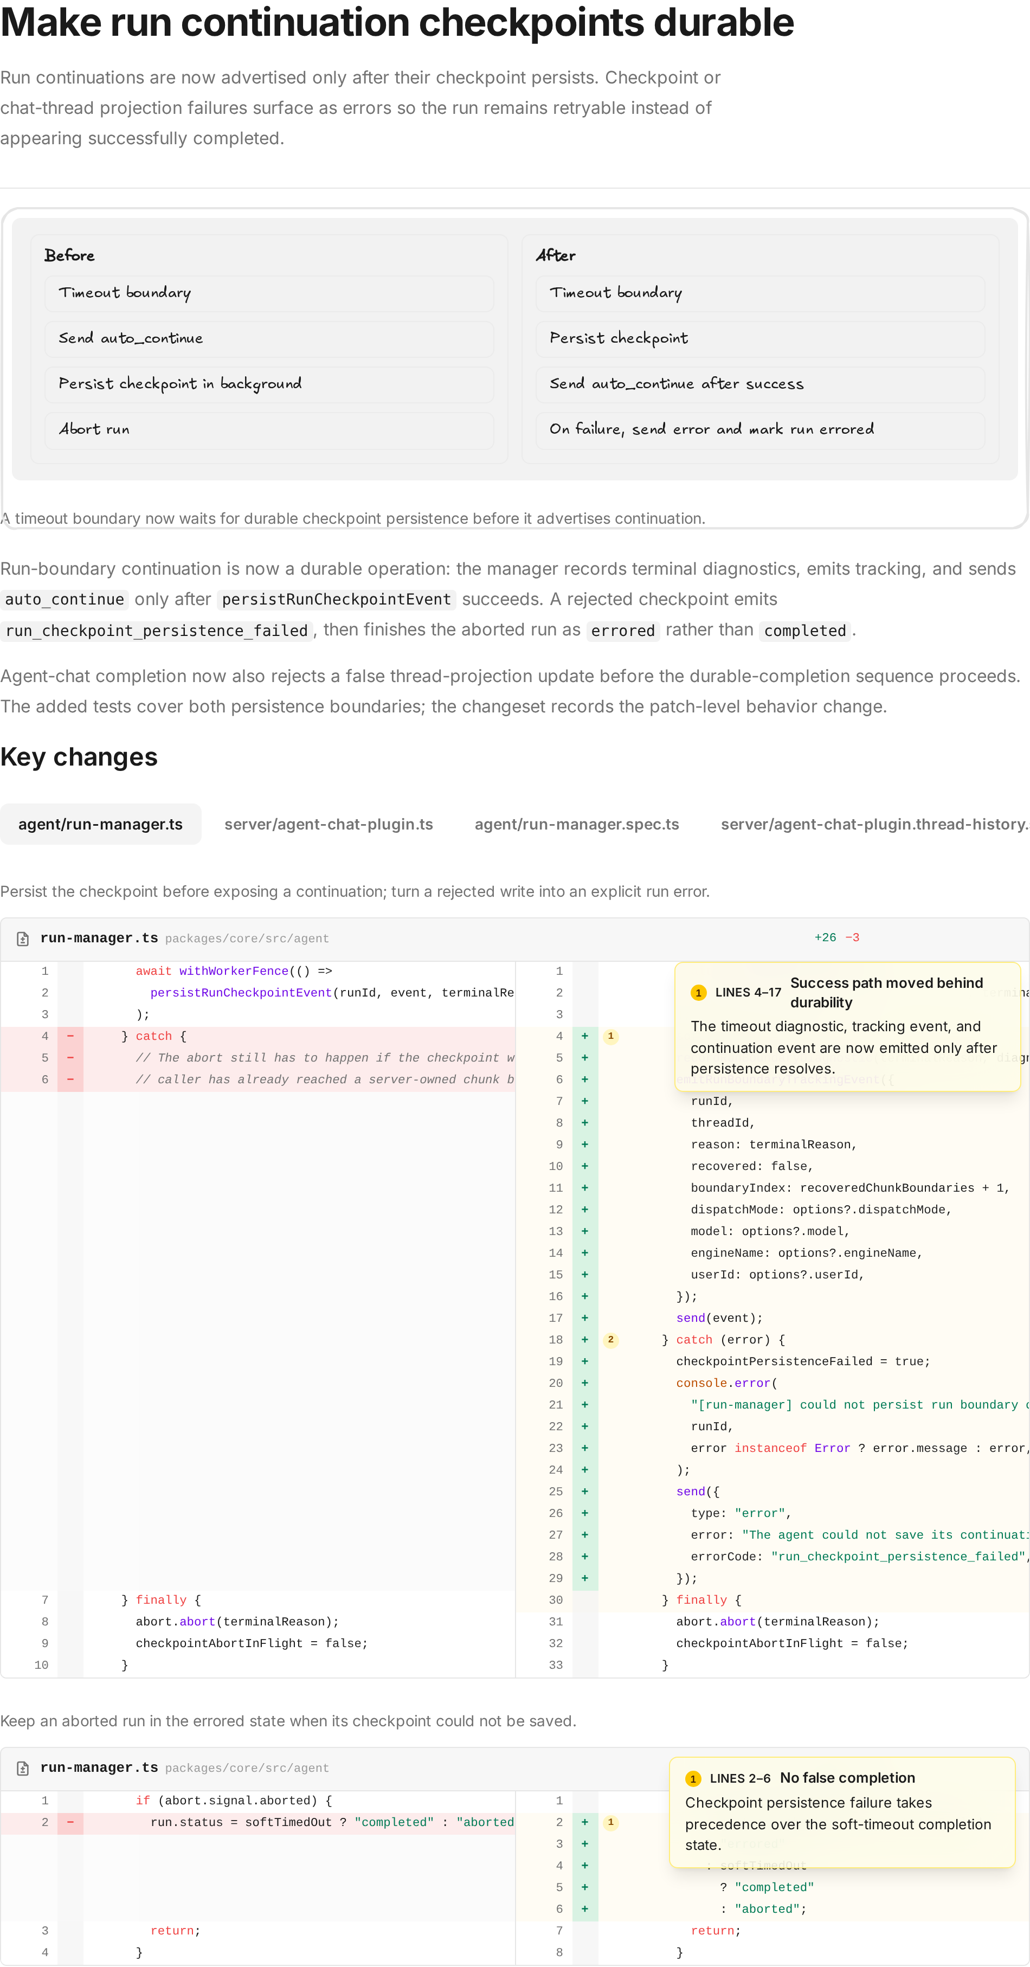Click the '+26' additions count
The image size is (1030, 1967).
pos(826,937)
